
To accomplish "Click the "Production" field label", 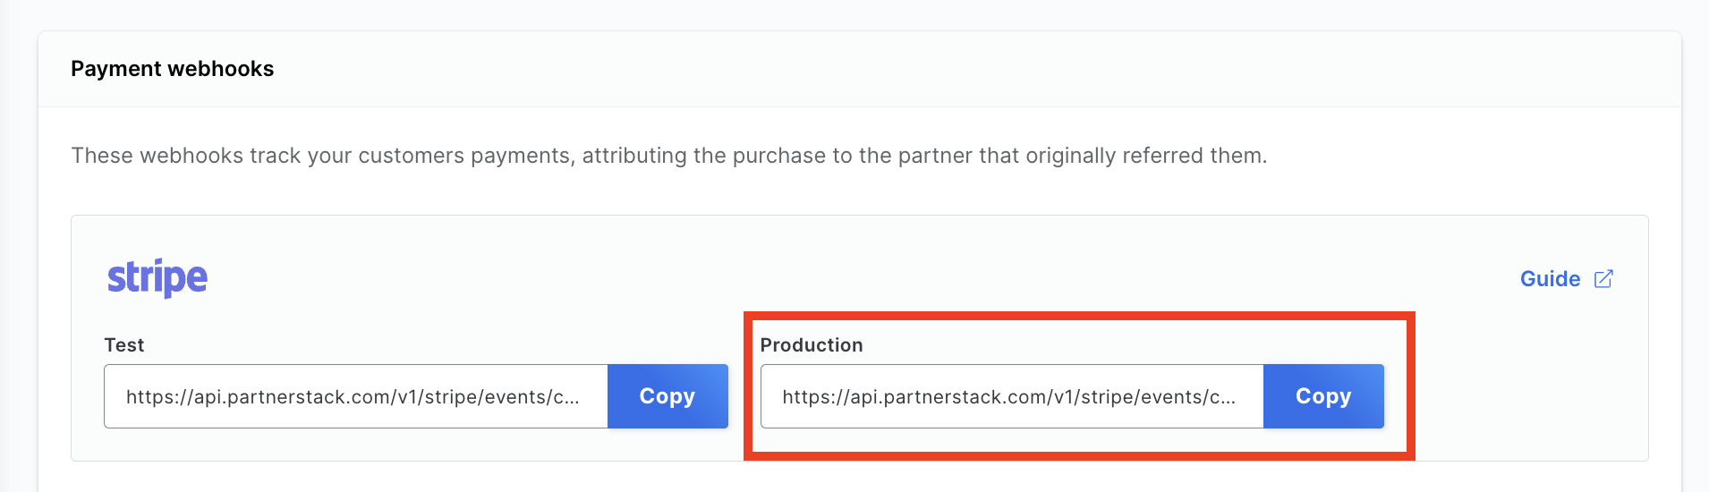I will [811, 345].
